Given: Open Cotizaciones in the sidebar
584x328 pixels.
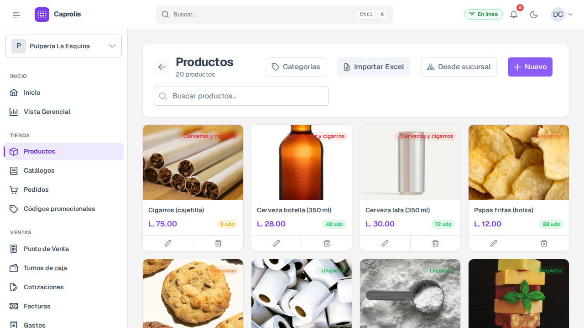Looking at the screenshot, I should 63,287.
